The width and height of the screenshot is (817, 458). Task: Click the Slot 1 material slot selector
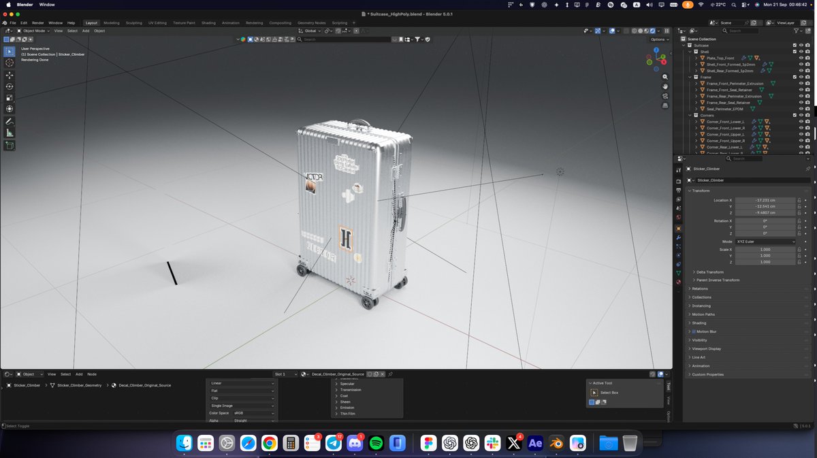285,374
